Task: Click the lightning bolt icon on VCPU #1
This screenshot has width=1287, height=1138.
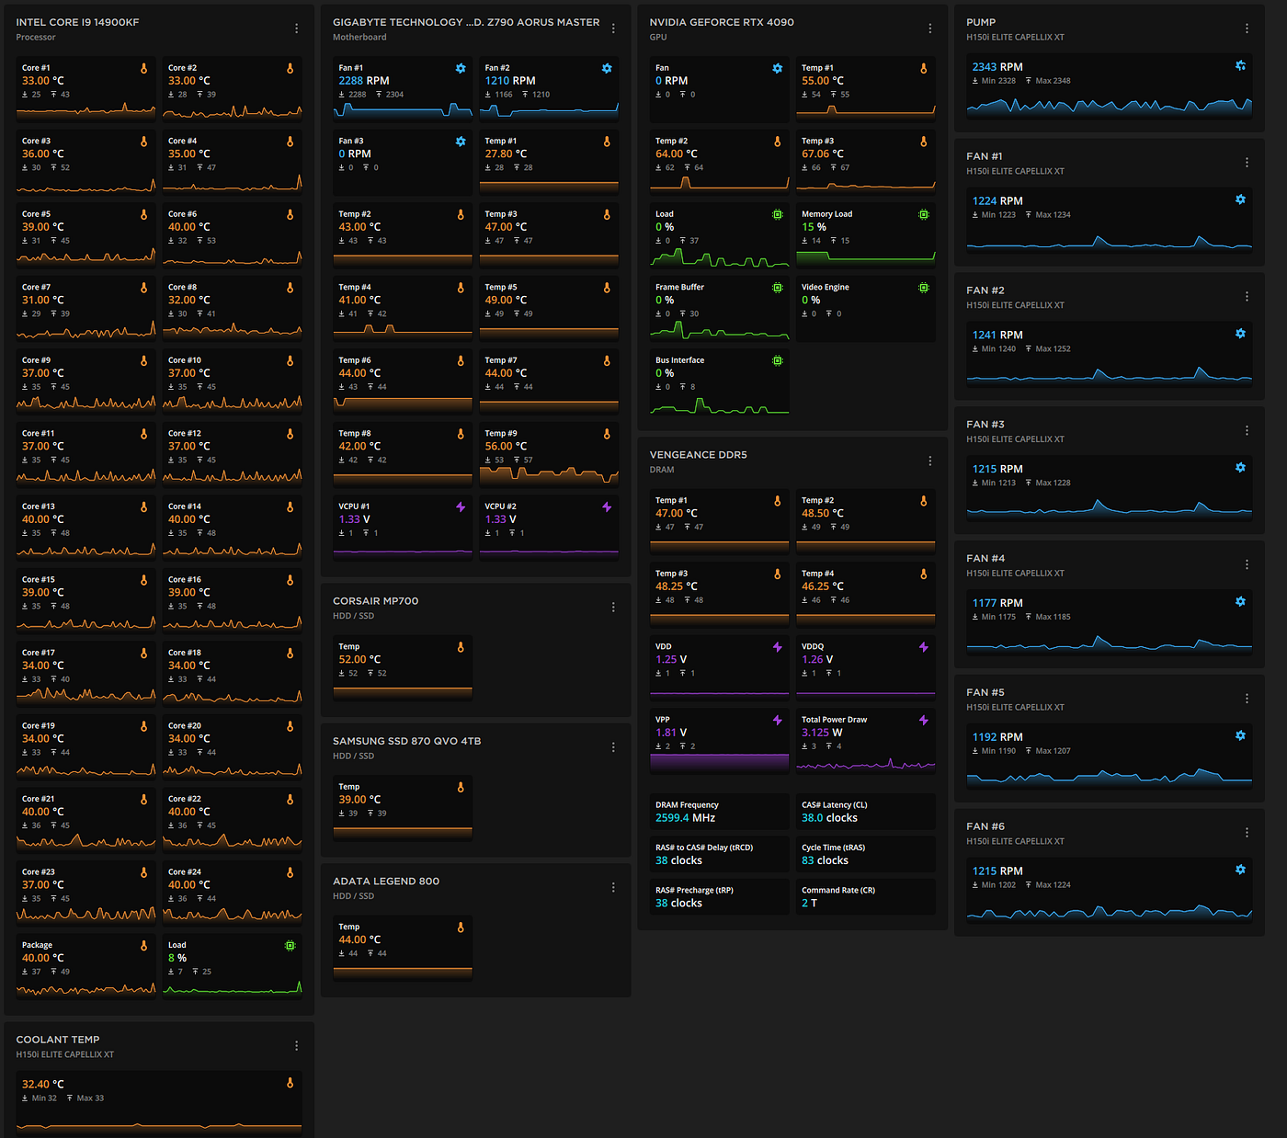Action: pos(461,506)
